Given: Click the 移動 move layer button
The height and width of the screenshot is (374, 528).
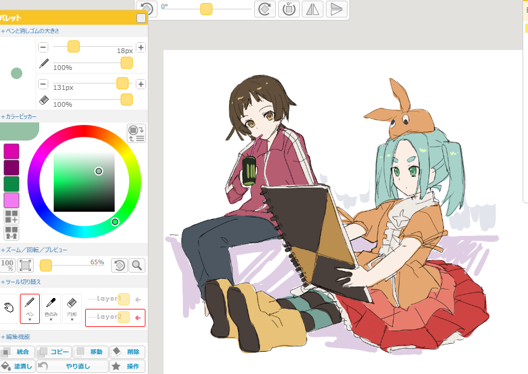Looking at the screenshot, I should (x=91, y=352).
